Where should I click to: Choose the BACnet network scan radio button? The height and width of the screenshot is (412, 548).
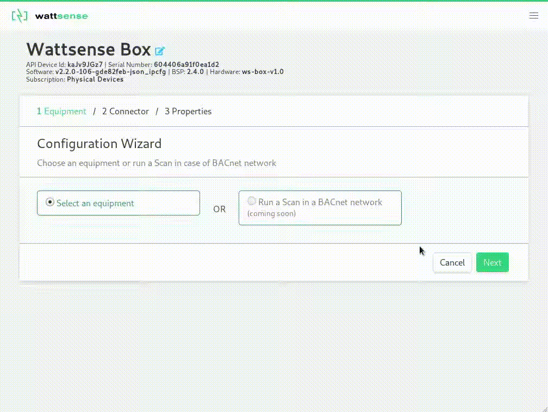tap(251, 201)
